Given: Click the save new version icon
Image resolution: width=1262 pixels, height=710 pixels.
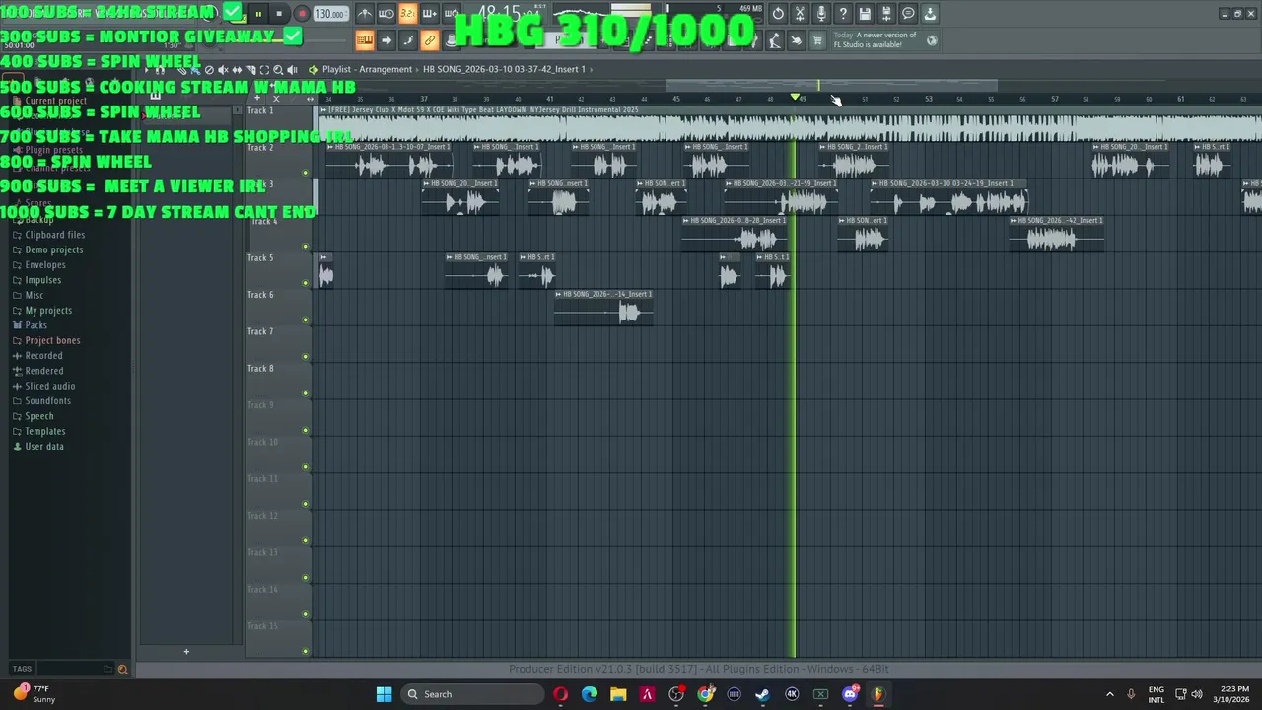Looking at the screenshot, I should (886, 14).
